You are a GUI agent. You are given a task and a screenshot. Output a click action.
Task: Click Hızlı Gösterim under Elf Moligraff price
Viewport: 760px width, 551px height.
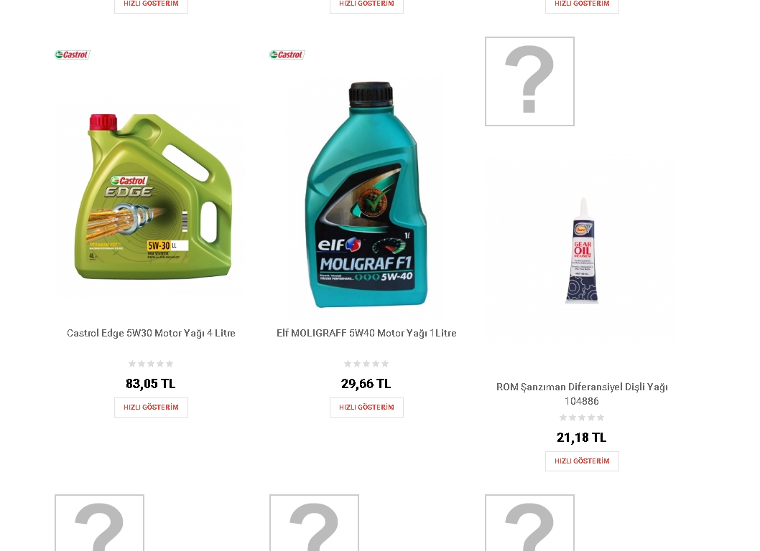(x=366, y=408)
